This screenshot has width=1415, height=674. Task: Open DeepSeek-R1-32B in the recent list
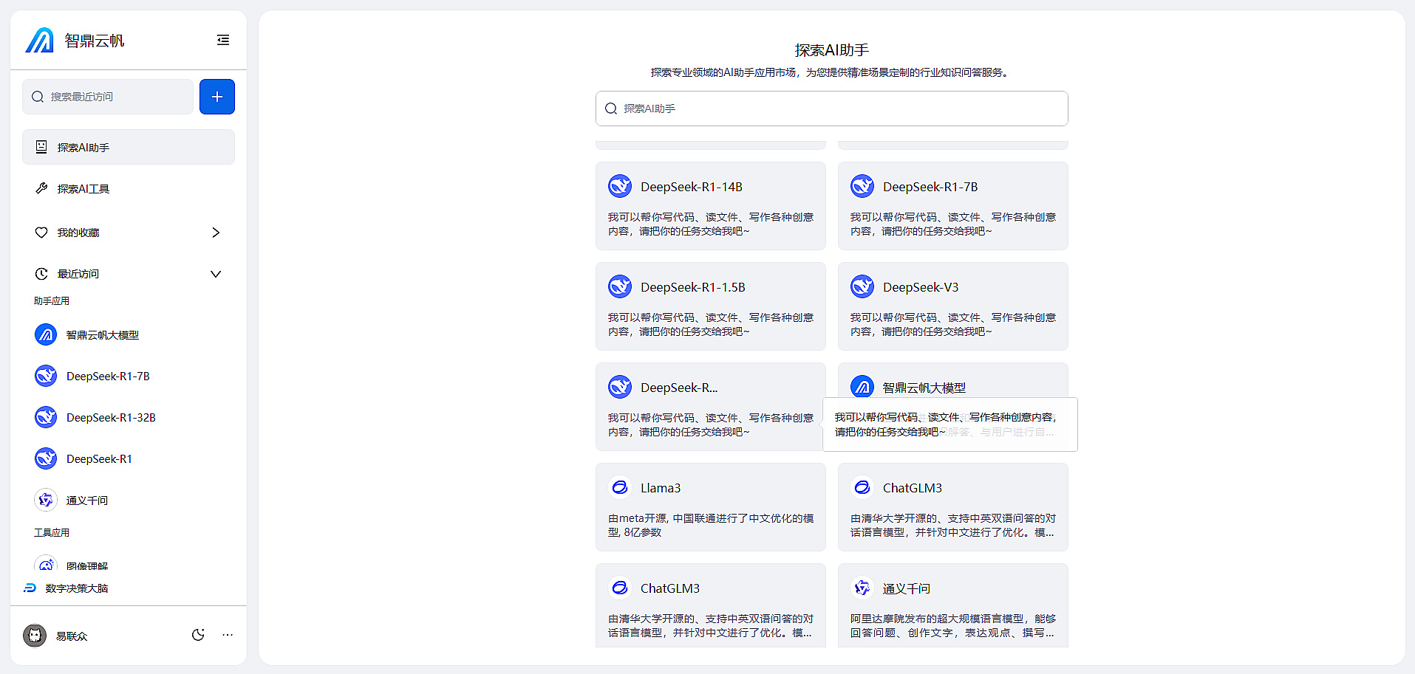[x=129, y=417]
